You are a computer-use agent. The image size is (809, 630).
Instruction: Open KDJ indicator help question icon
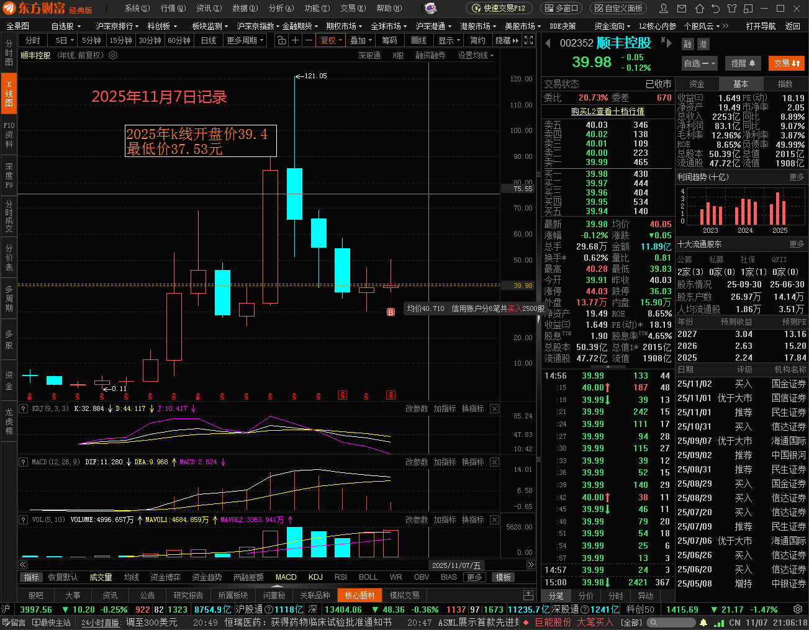tap(24, 408)
